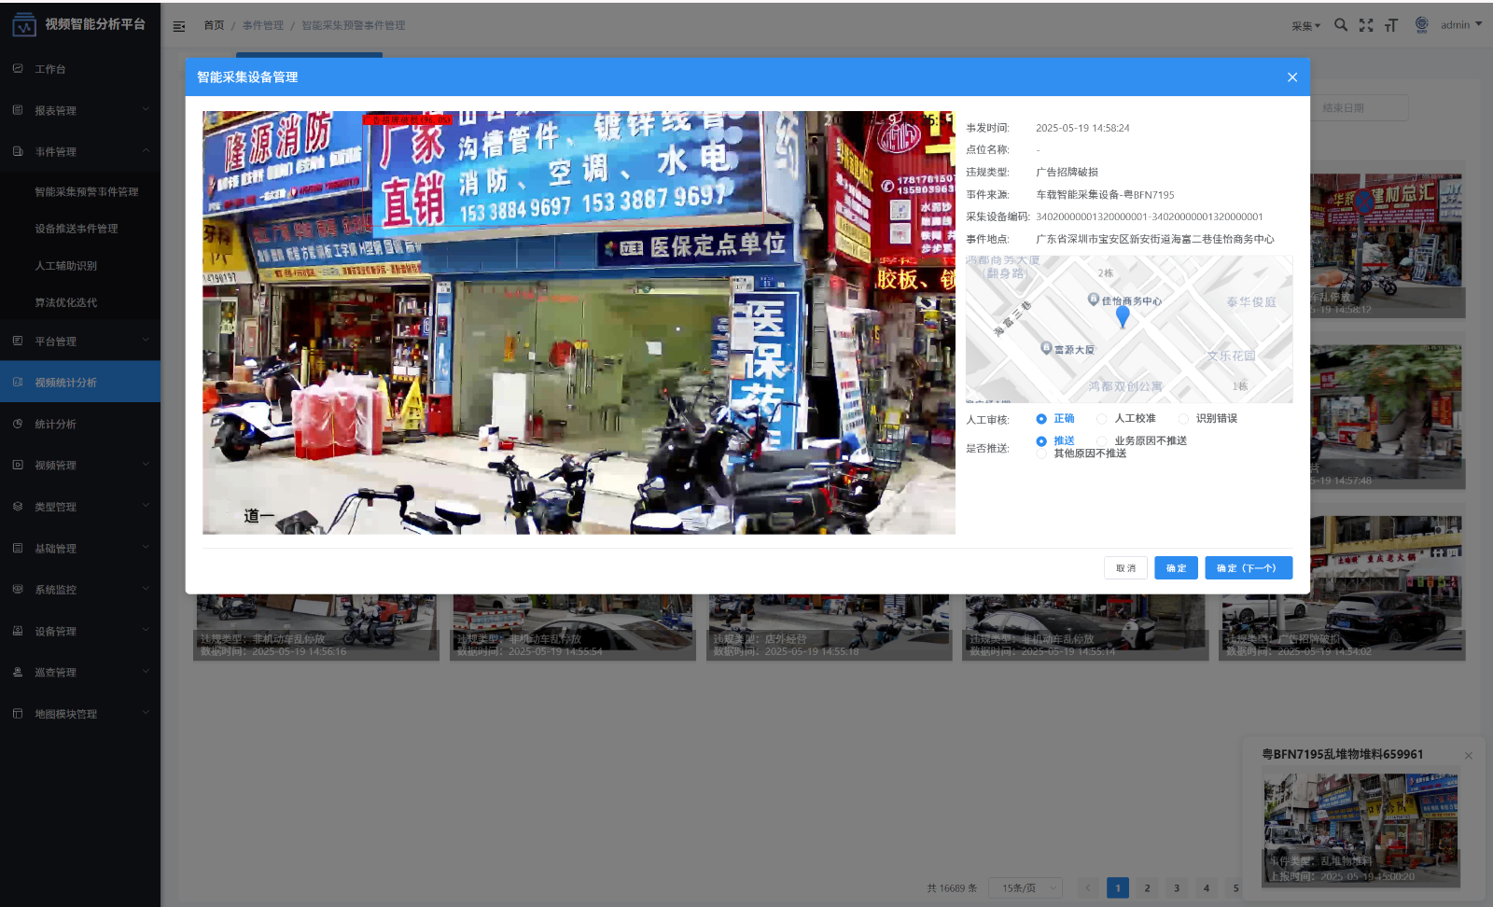Collapse sidebar using the hamburger icon
Screen dimensions: 1493x907
[x=179, y=26]
